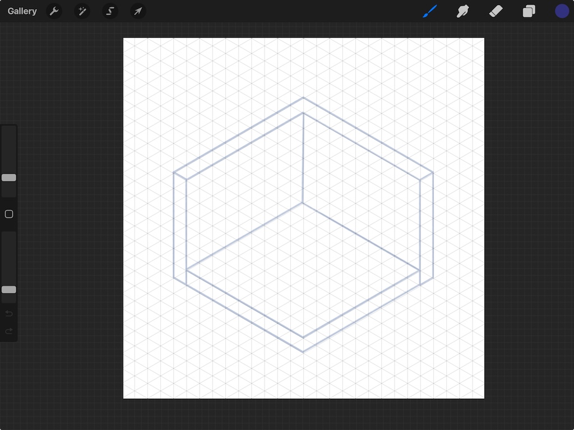Viewport: 574px width, 430px height.
Task: Click the brush size slider handle
Action: click(x=9, y=177)
